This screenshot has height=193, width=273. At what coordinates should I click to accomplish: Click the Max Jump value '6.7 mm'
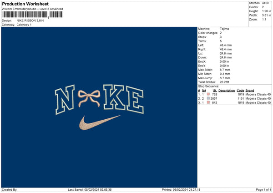click(x=225, y=78)
